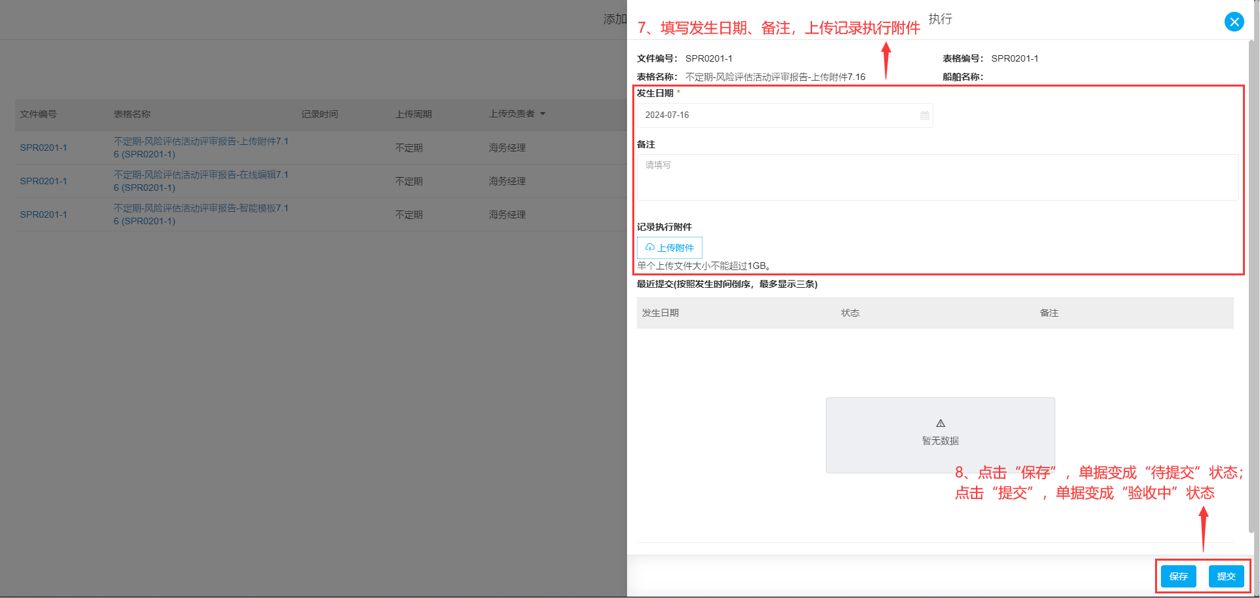1260x598 pixels.
Task: Click 海务经理 in the 在线编辑 row
Action: (x=507, y=181)
